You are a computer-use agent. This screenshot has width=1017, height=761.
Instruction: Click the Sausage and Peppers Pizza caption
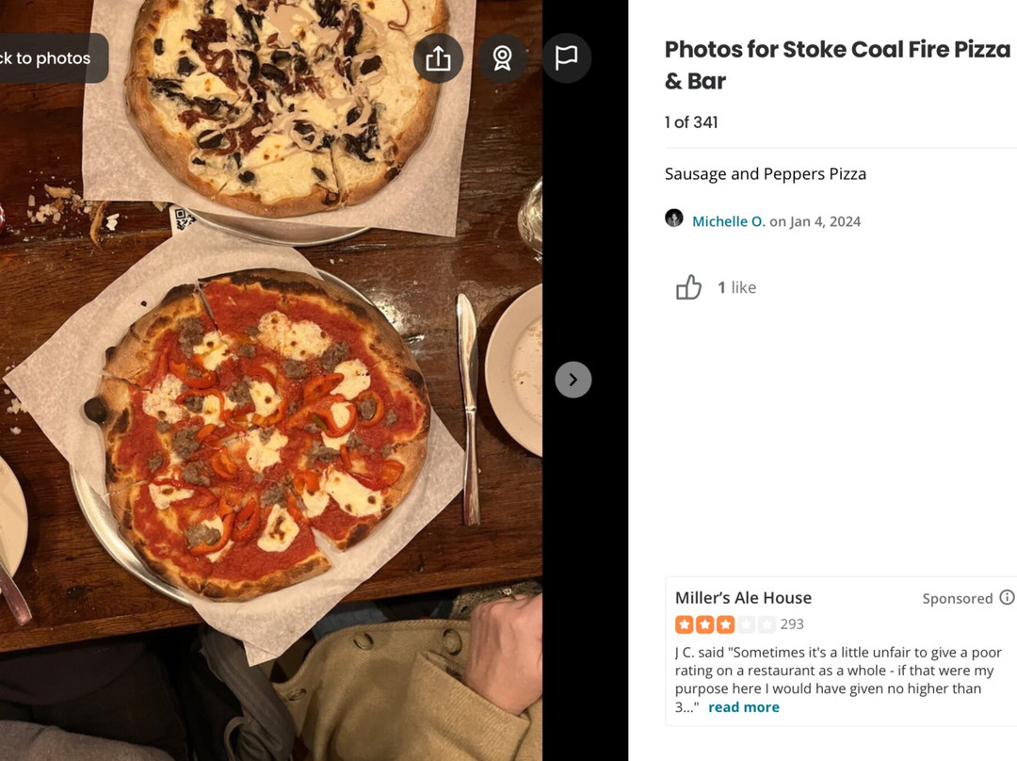(765, 174)
